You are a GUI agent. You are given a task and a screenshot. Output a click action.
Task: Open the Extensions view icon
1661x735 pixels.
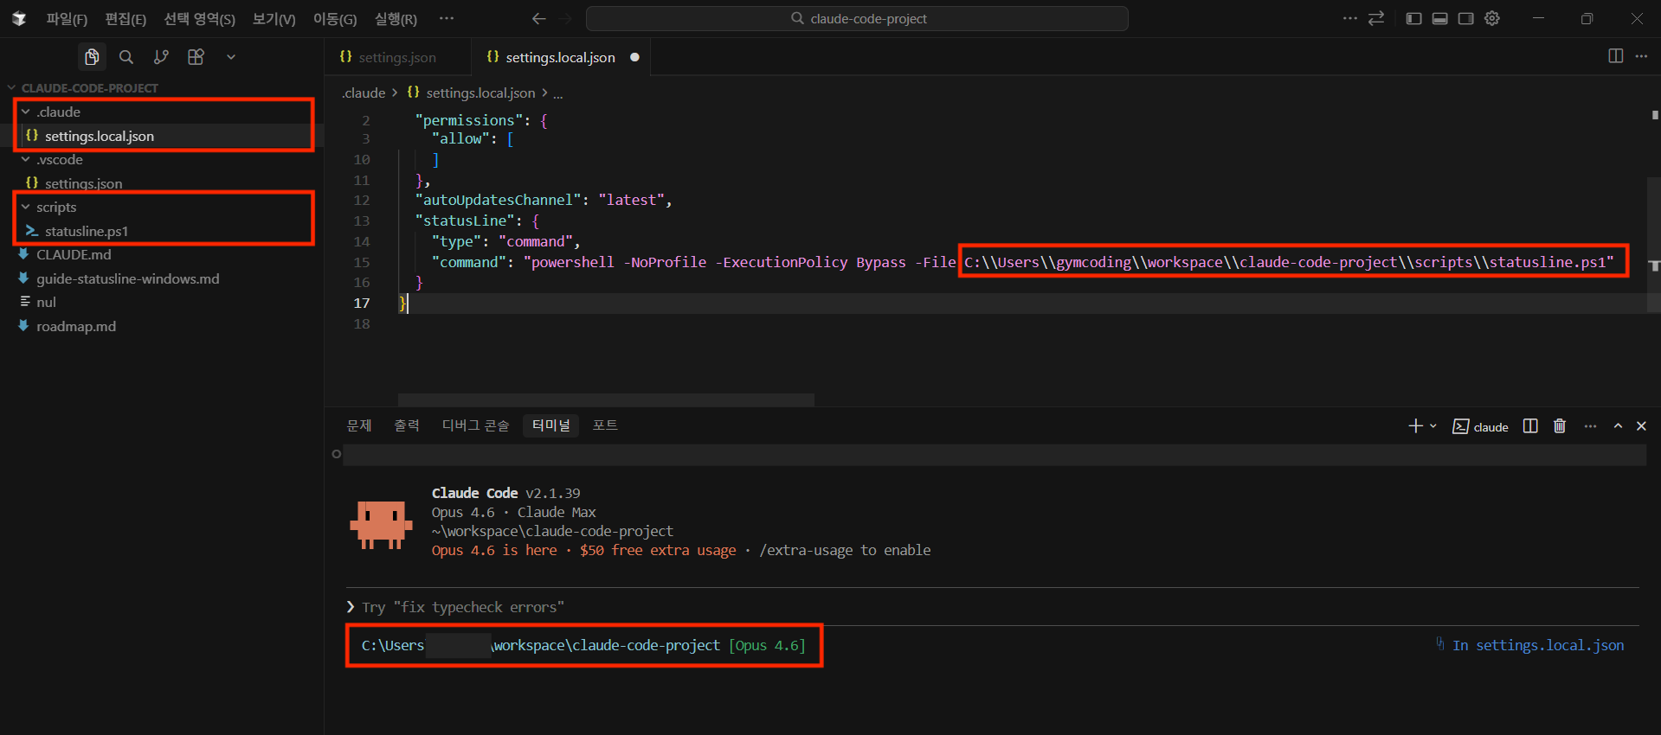pyautogui.click(x=196, y=57)
